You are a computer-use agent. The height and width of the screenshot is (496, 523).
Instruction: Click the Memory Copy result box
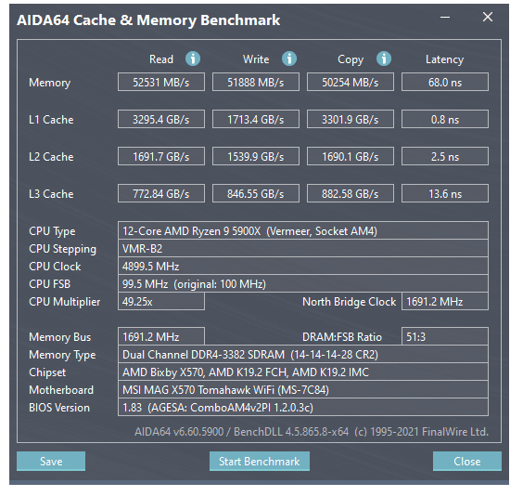click(351, 82)
